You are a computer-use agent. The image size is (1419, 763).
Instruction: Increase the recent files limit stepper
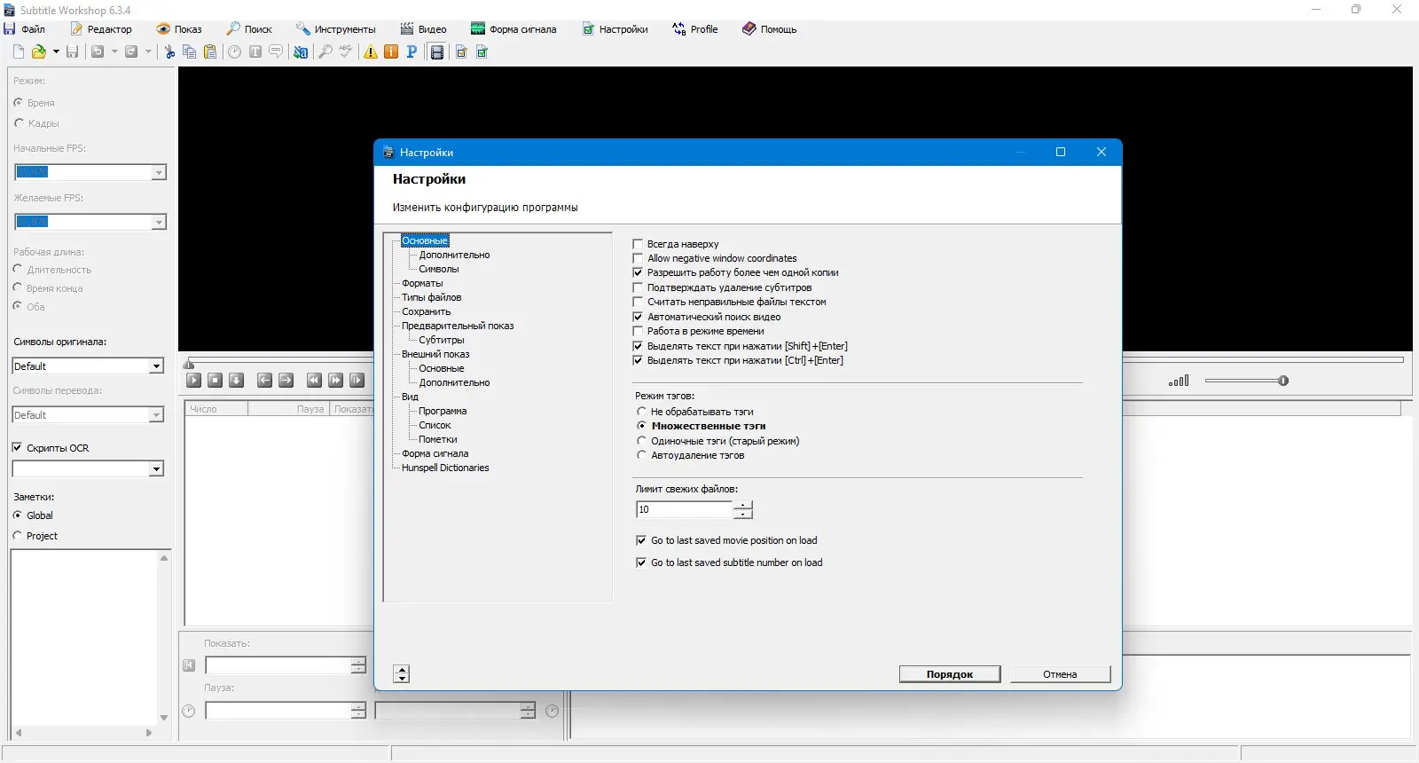743,505
